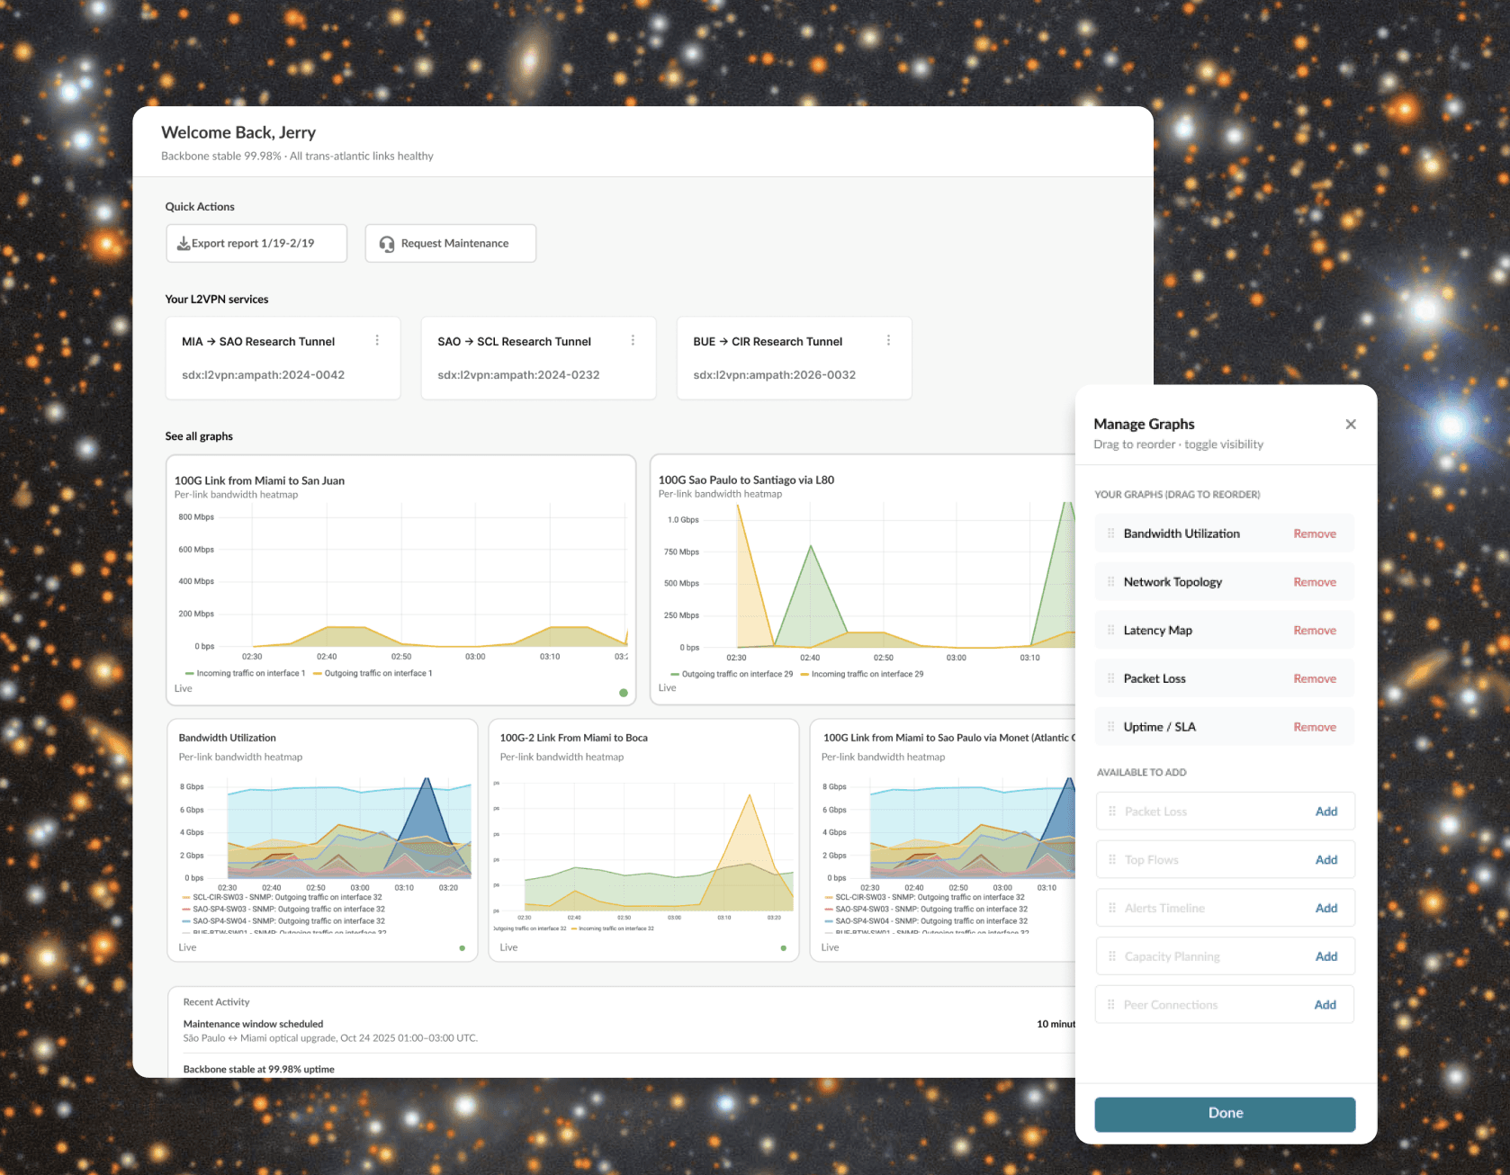The image size is (1510, 1175).
Task: Select Miami to Sao Paulo via Monet chart
Action: click(x=942, y=840)
